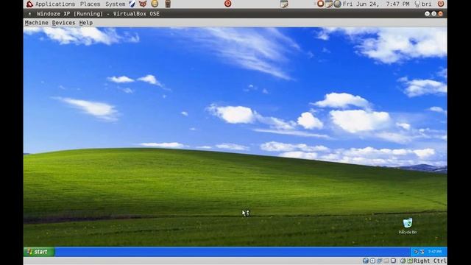The width and height of the screenshot is (471, 265).
Task: Click the Debian swirl logo in the panel
Action: (29, 4)
